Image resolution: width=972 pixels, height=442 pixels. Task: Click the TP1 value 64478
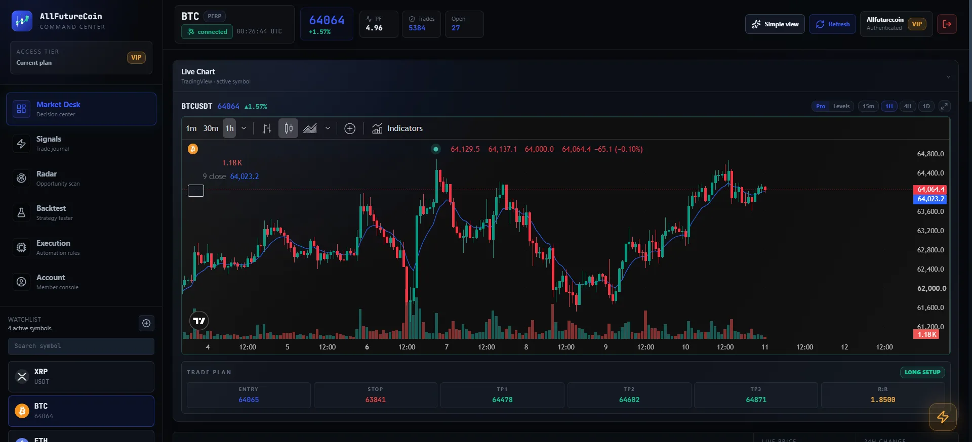(x=502, y=400)
